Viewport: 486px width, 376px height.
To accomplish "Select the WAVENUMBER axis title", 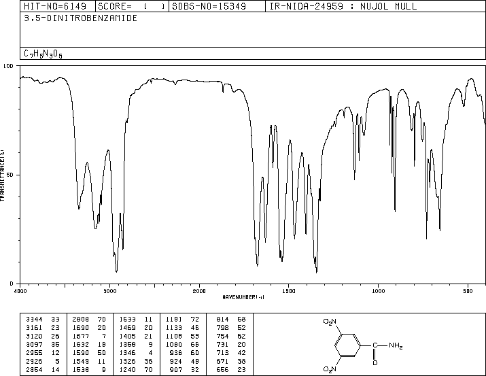I will coord(243,297).
